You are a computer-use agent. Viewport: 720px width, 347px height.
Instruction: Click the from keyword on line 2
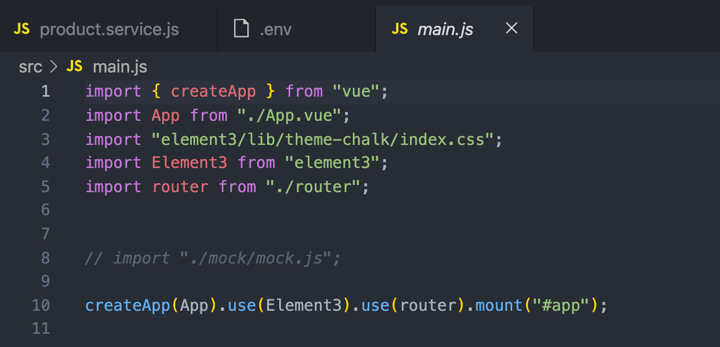pos(208,115)
